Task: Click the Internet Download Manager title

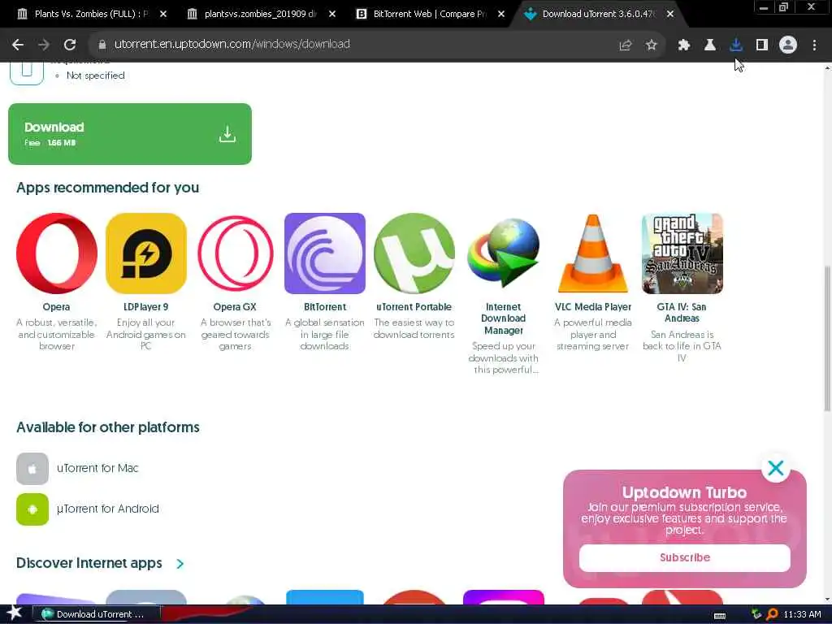Action: [504, 318]
